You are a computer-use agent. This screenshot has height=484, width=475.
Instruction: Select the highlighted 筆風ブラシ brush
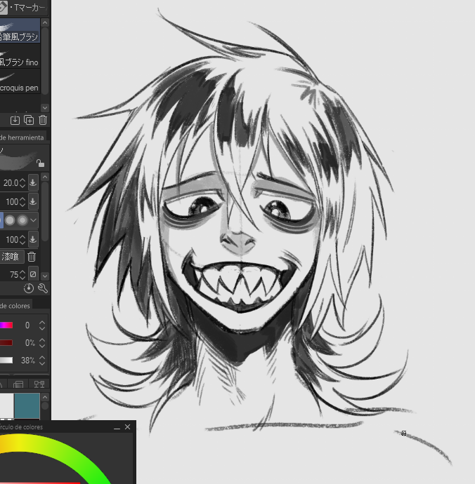(x=20, y=30)
